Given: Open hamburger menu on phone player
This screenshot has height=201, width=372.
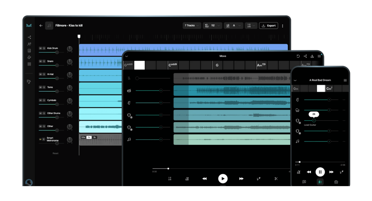Looking at the screenshot, I should 345,80.
